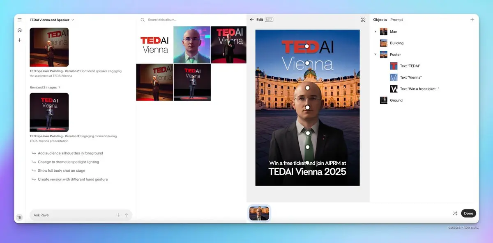Viewport: 493px width, 243px height.
Task: Click the back arrow next to Edit
Action: pyautogui.click(x=252, y=20)
